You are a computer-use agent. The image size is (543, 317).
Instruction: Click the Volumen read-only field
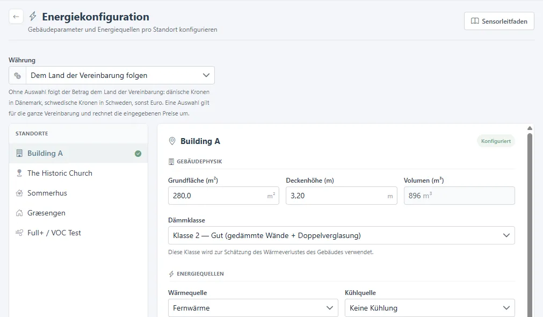point(459,196)
